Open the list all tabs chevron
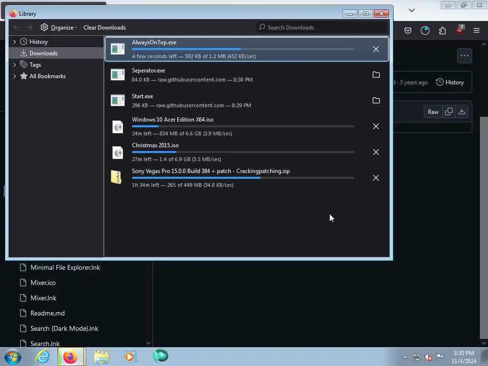Viewport: 488px width, 366px height. pos(411,10)
